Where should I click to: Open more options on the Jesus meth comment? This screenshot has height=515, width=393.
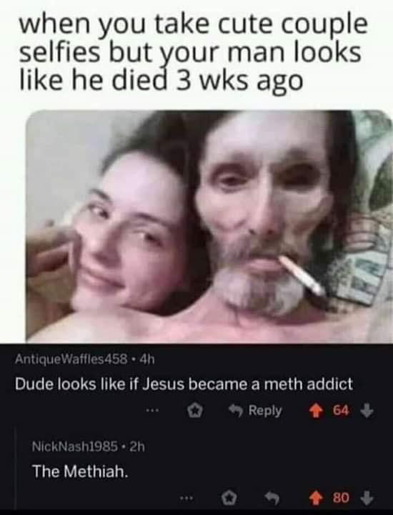tap(152, 411)
